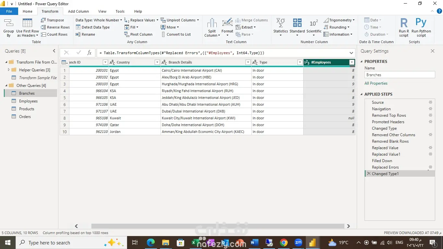The height and width of the screenshot is (249, 443).
Task: Open gear settings for Source step
Action: [431, 102]
